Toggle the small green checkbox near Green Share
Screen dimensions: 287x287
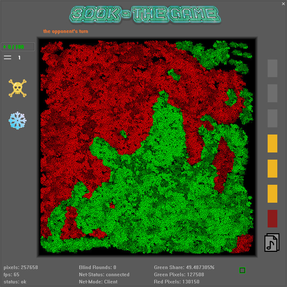click(243, 270)
